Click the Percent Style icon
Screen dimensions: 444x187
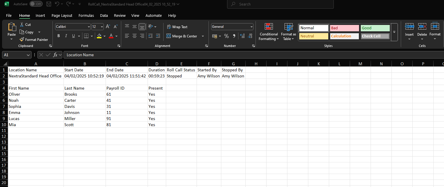(226, 36)
